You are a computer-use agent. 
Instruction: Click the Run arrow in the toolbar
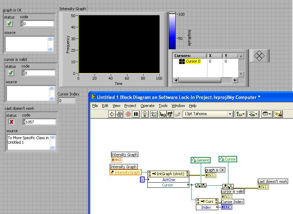[112, 114]
